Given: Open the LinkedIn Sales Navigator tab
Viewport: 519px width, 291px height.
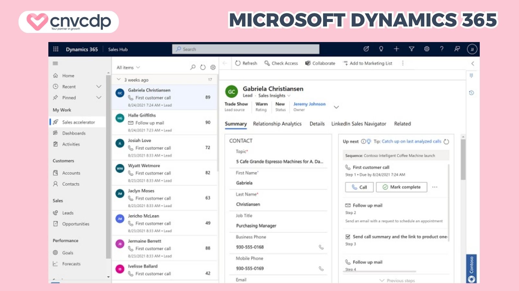Looking at the screenshot, I should coord(359,124).
